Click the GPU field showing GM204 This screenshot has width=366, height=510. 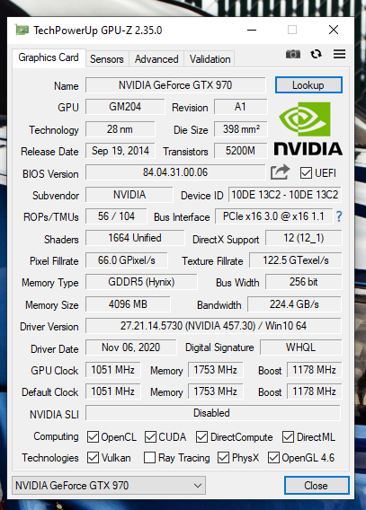point(125,107)
